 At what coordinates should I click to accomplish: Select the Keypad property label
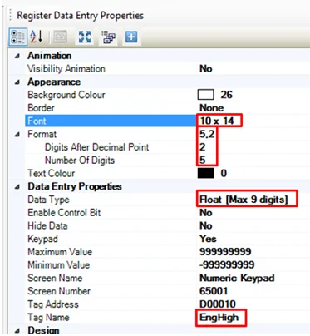click(42, 239)
